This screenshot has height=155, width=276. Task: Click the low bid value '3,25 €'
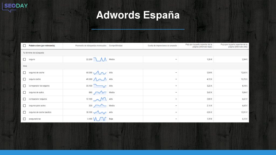pyautogui.click(x=209, y=86)
